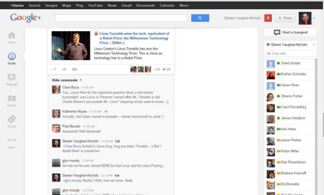Open Search in the top black bar
This screenshot has width=324, height=195.
(x=34, y=5)
